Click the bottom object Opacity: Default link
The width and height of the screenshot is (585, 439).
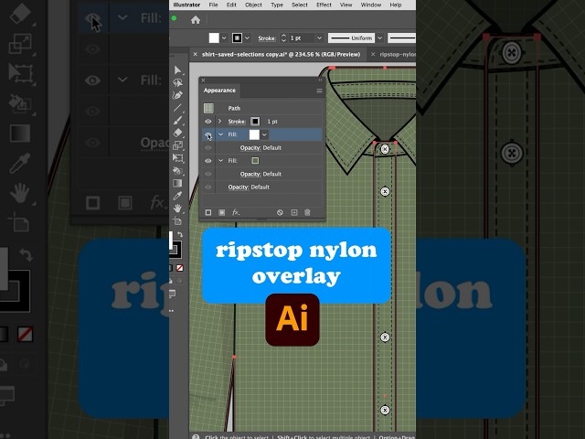pyautogui.click(x=249, y=187)
